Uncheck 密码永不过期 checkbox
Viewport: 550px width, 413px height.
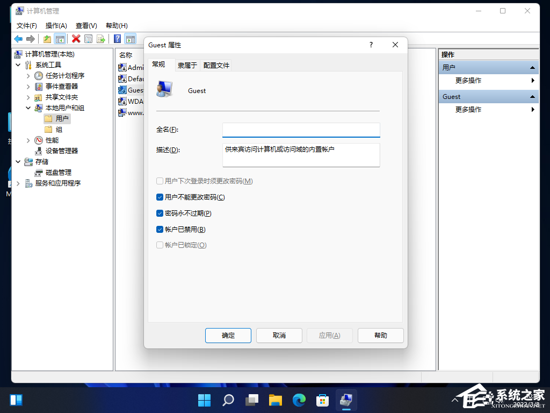(x=160, y=213)
